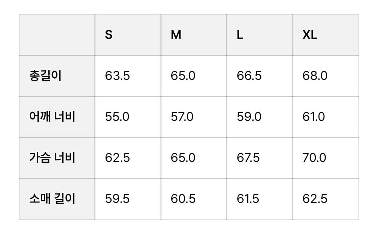378x227 pixels.
Task: Click the L size column header
Action: (240, 35)
